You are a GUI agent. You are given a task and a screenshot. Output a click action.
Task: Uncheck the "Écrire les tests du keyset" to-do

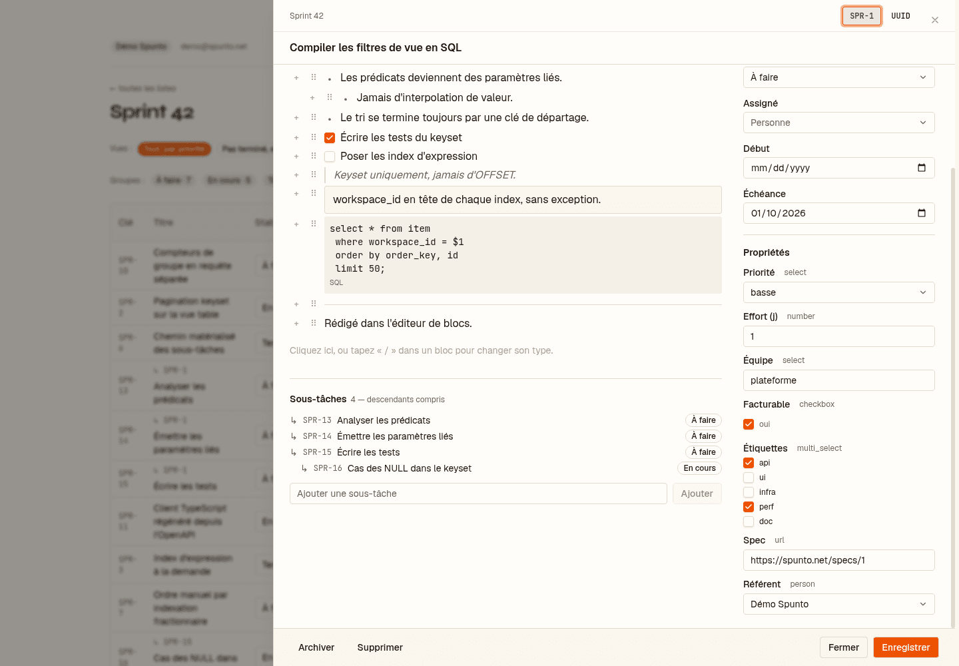coord(330,138)
